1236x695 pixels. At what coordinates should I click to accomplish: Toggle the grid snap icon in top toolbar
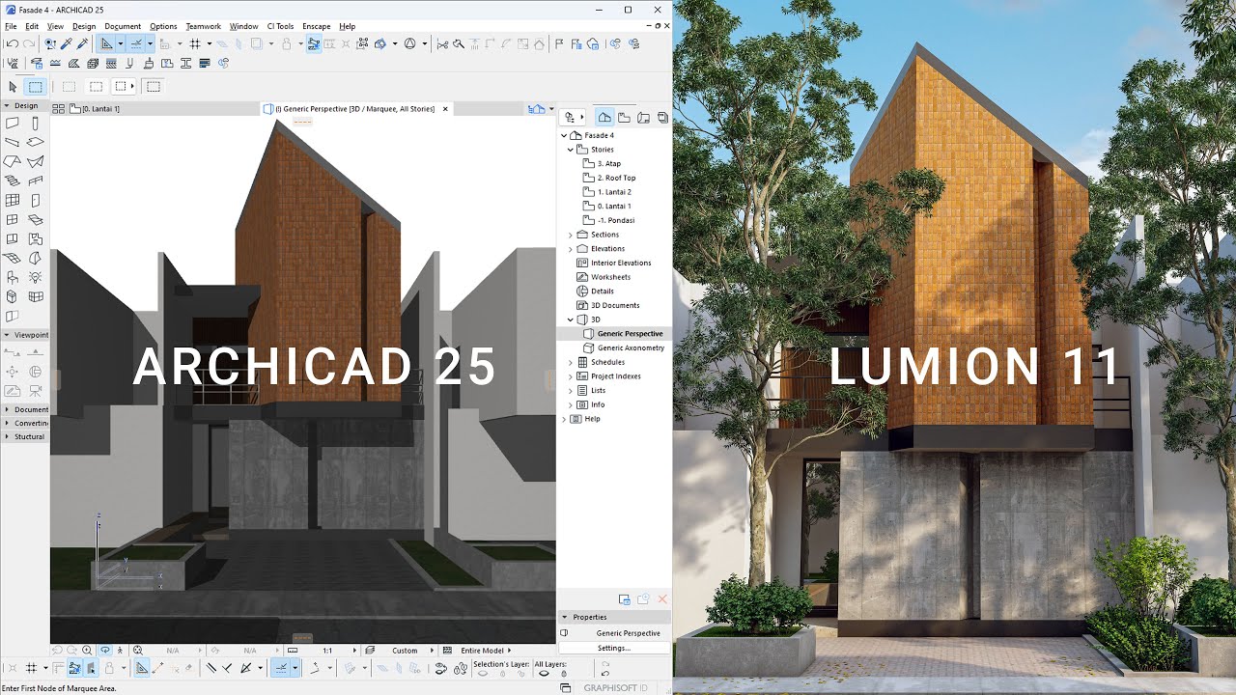click(194, 43)
